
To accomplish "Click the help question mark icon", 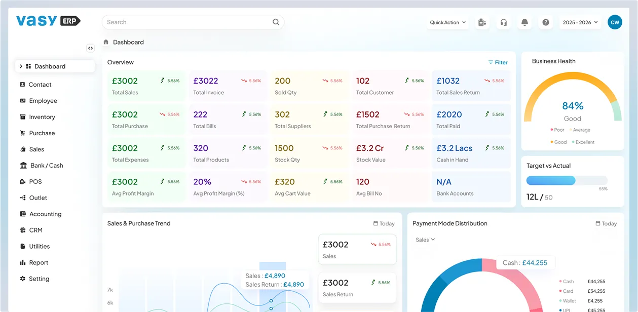I will click(x=546, y=22).
